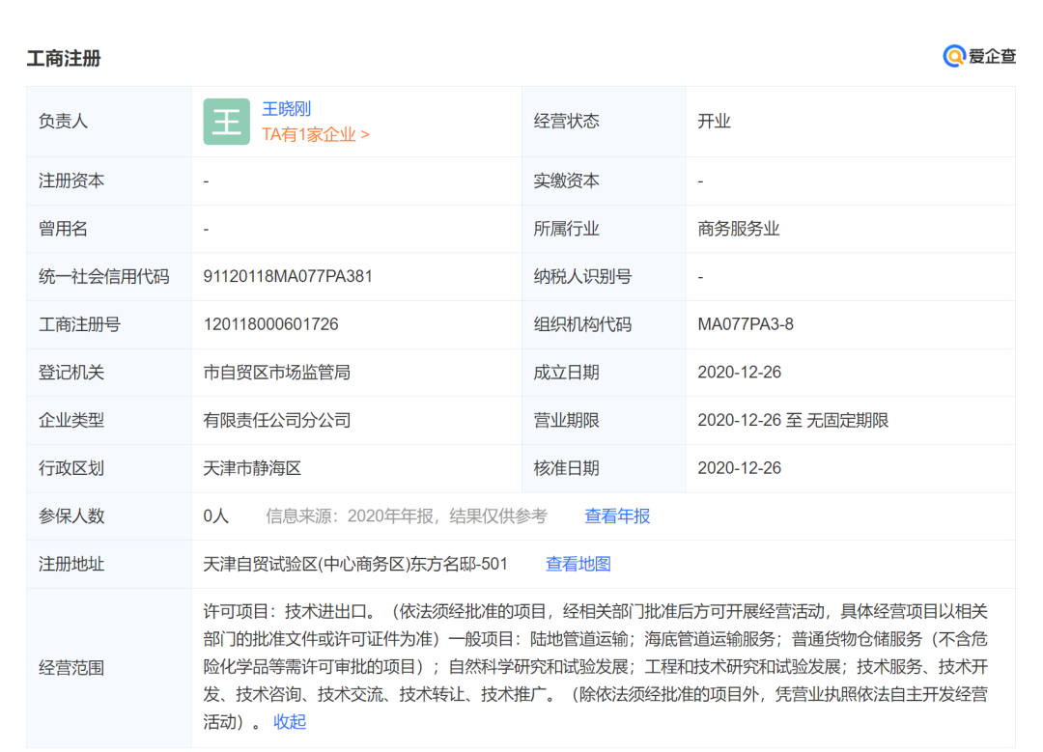Open 王晓刚's profile link

tap(287, 108)
